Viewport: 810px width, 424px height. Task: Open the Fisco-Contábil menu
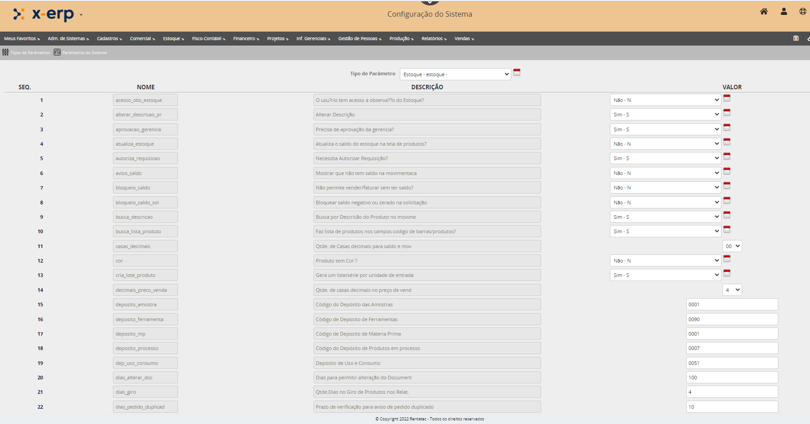[x=208, y=39]
